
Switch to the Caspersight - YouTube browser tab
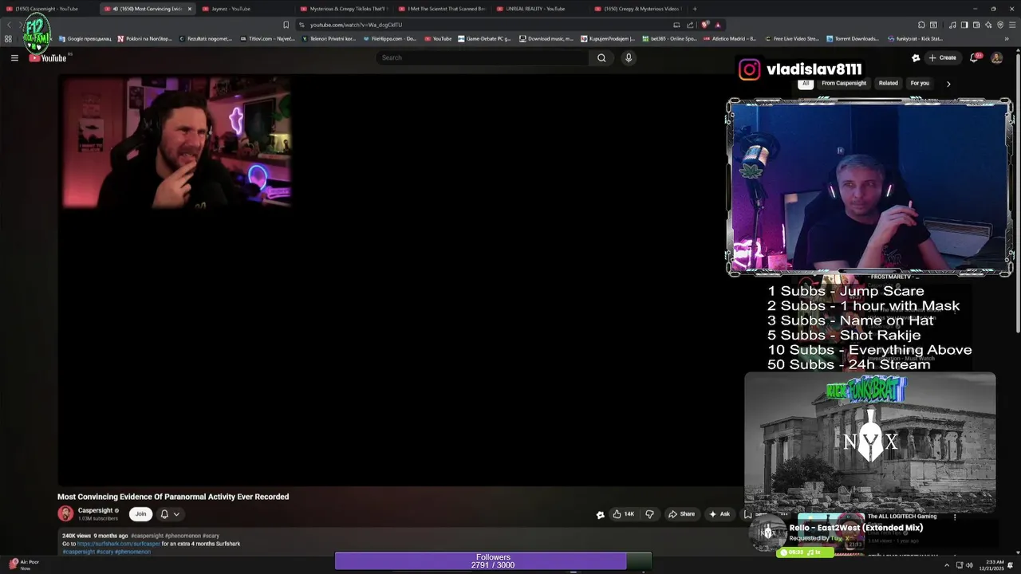pos(48,9)
